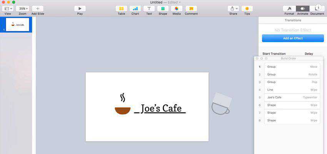The height and width of the screenshot is (154, 327).
Task: Open the Tips icon
Action: (247, 8)
